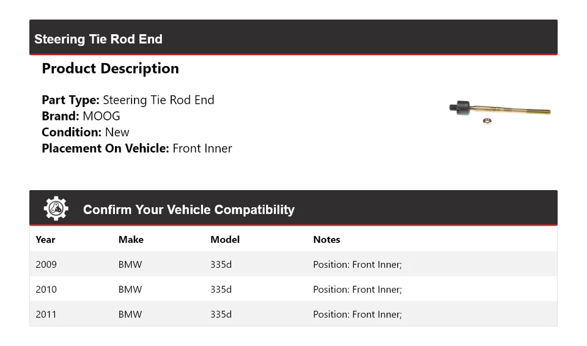The height and width of the screenshot is (346, 587).
Task: Click 335d in the 2010 row
Action: click(x=221, y=290)
